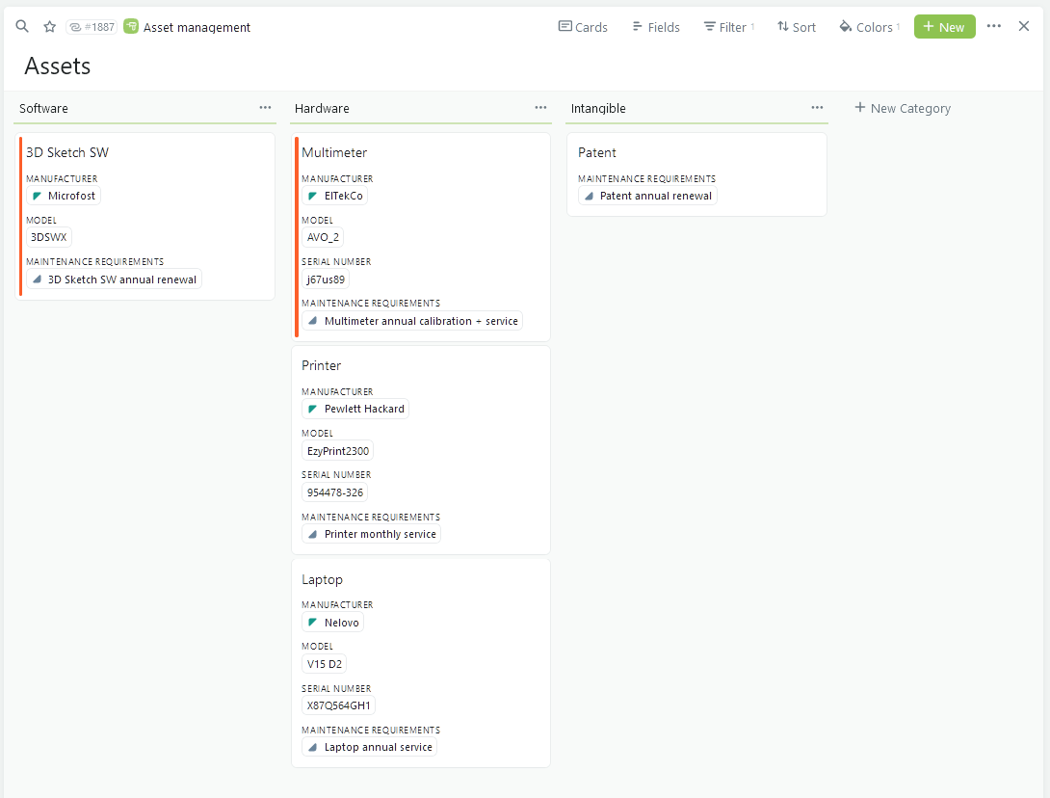The height and width of the screenshot is (798, 1050).
Task: Toggle the Pewlett Hackard label on Printer card
Action: 354,408
